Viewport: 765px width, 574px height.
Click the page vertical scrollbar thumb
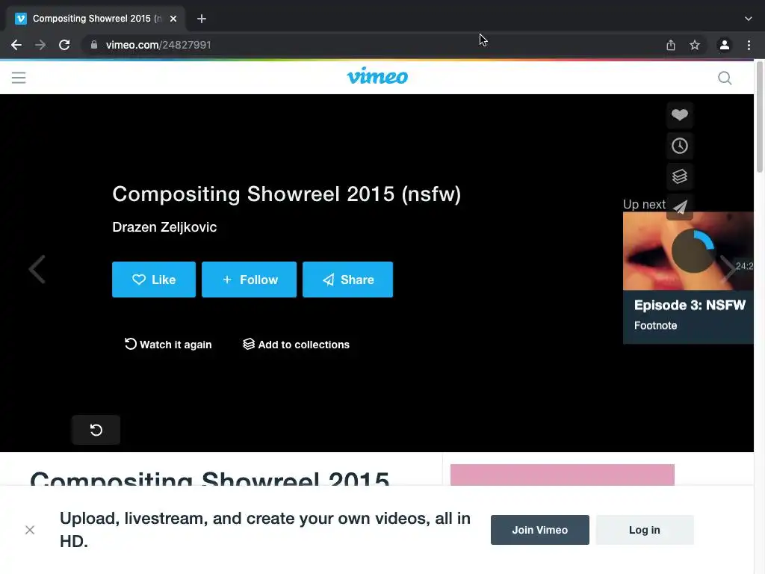click(x=759, y=117)
